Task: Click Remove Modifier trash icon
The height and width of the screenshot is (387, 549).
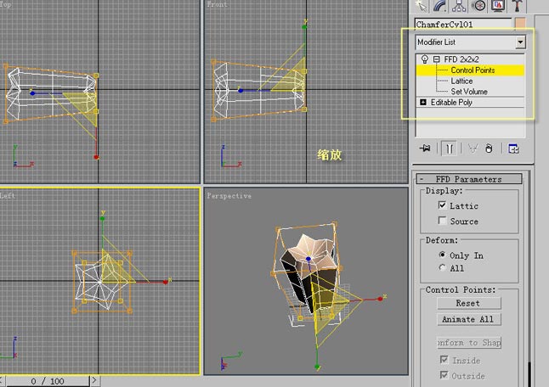Action: pos(490,149)
